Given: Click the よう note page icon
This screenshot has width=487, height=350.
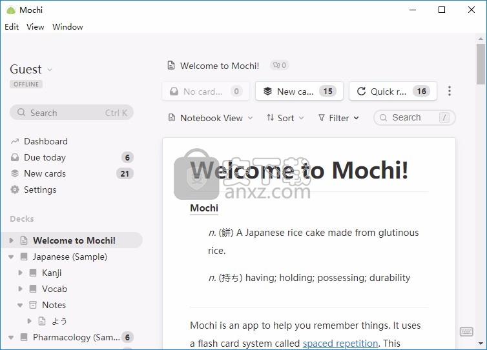Looking at the screenshot, I should 41,321.
